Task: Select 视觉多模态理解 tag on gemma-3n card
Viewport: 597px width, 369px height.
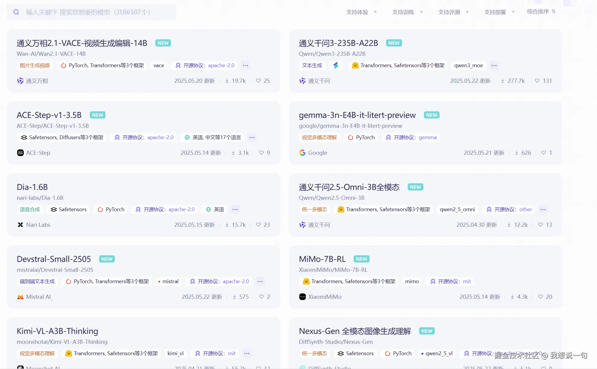Action: coord(319,137)
